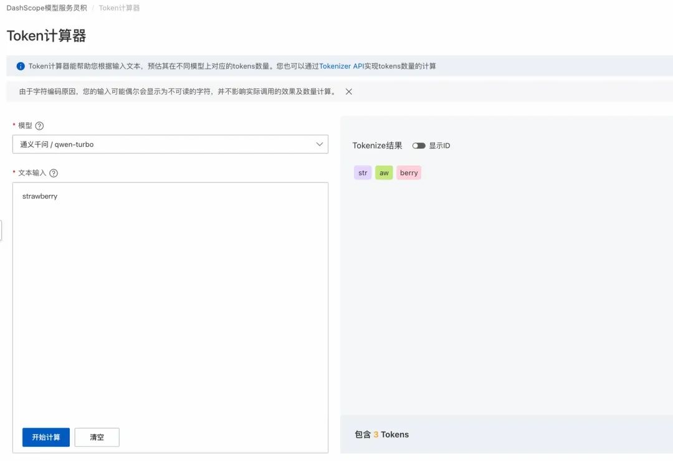
Task: Click the Token计算器 page title
Action: click(x=45, y=36)
